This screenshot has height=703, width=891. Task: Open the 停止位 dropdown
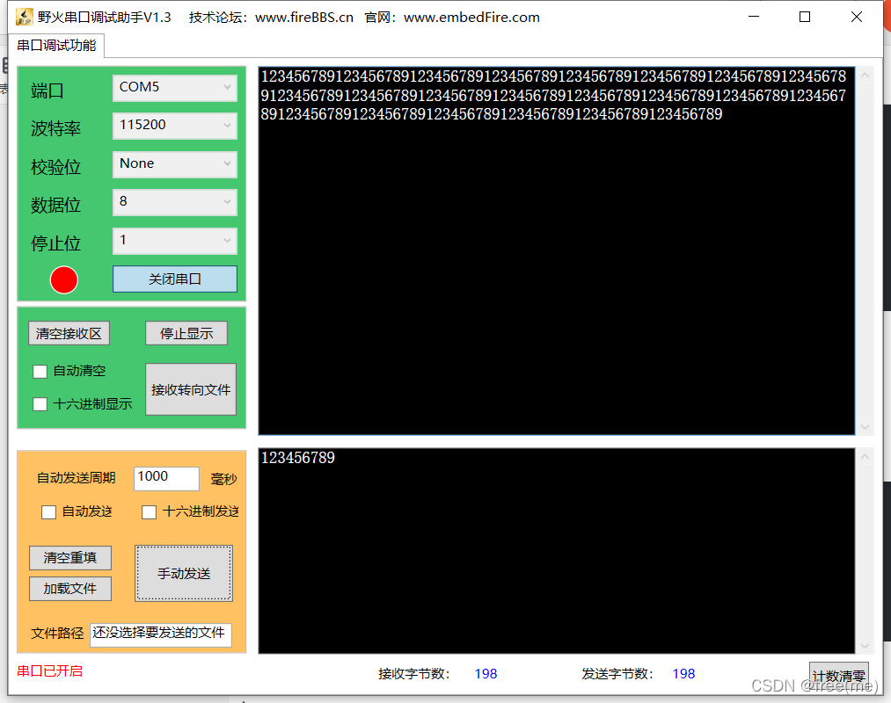(174, 241)
